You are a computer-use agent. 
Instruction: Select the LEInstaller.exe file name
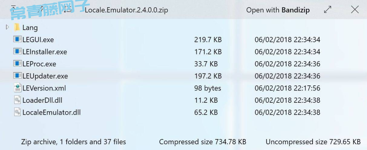point(45,52)
